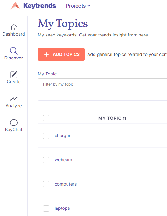The width and height of the screenshot is (167, 216).
Task: Tick the webcam topic checkbox
Action: tap(46, 160)
